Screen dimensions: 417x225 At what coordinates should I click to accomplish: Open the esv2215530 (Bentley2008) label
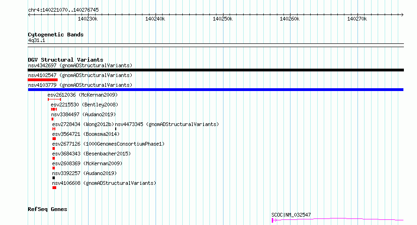click(84, 105)
